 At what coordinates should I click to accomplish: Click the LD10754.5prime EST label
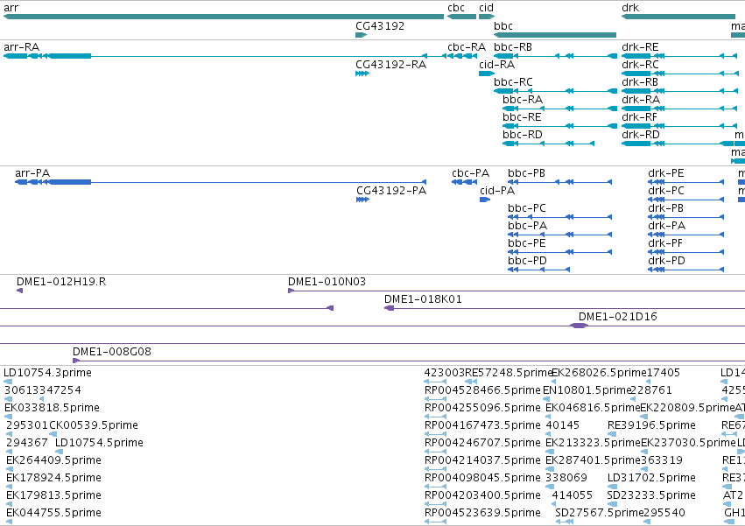[99, 443]
